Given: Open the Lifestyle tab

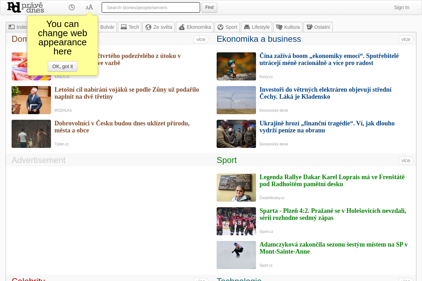Looking at the screenshot, I should tap(257, 27).
